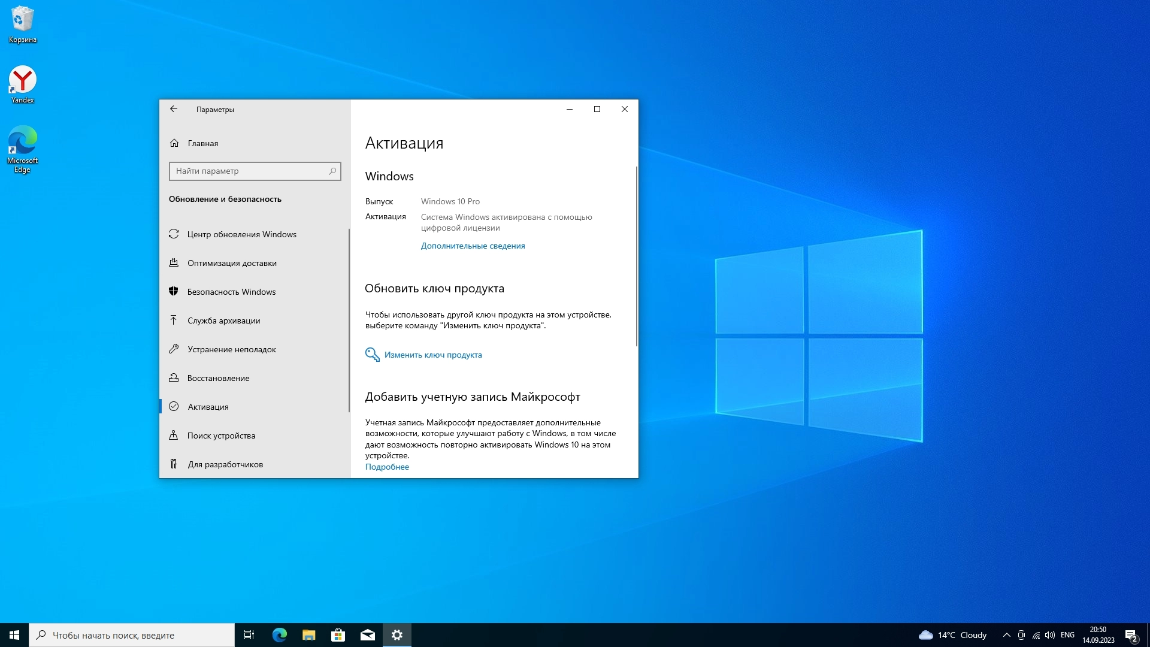Open Microsoft Store from taskbar
Image resolution: width=1150 pixels, height=647 pixels.
pos(338,635)
